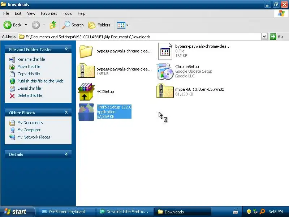Click inside the Address path field

(139, 37)
